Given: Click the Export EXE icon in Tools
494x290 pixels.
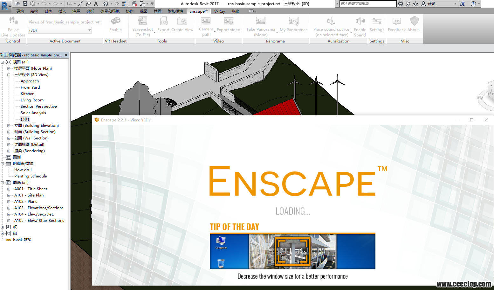Looking at the screenshot, I should click(x=164, y=21).
